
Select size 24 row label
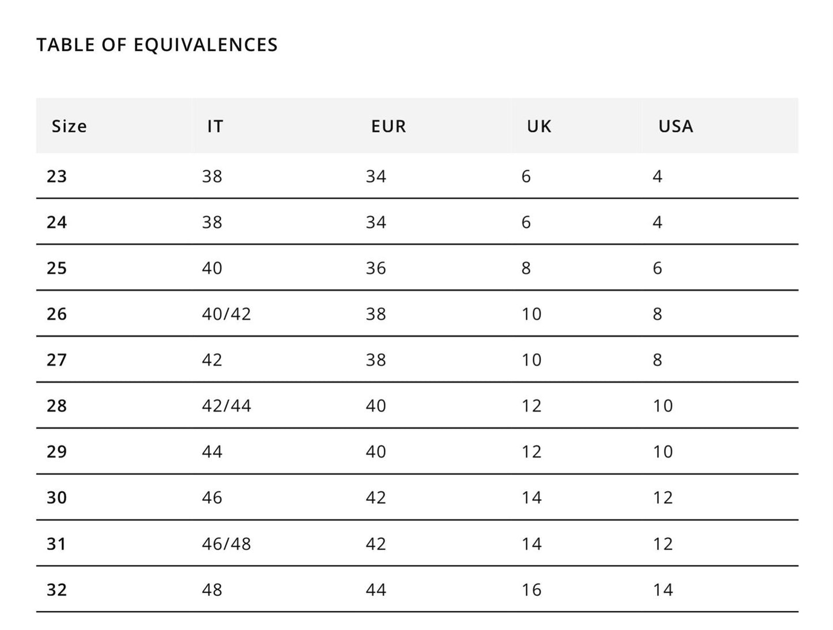tap(56, 222)
